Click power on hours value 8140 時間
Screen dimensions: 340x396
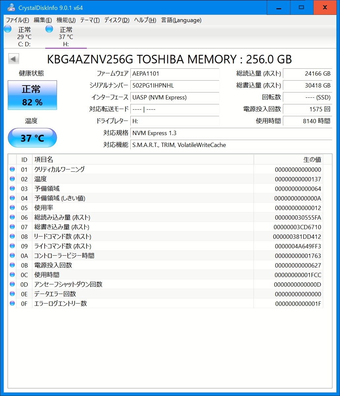coord(307,121)
